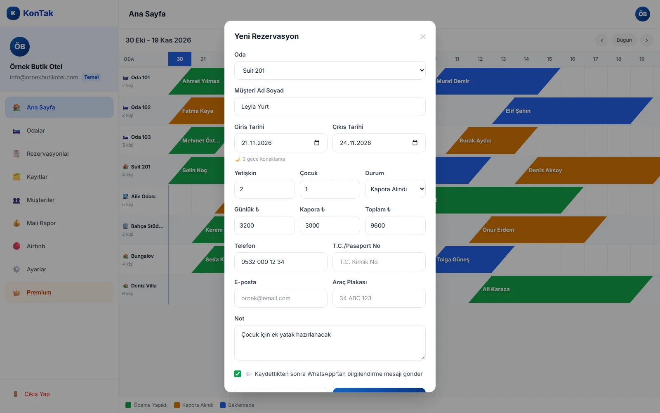Click the Beklemede blue legend swatch
This screenshot has height=413, width=660.
223,405
